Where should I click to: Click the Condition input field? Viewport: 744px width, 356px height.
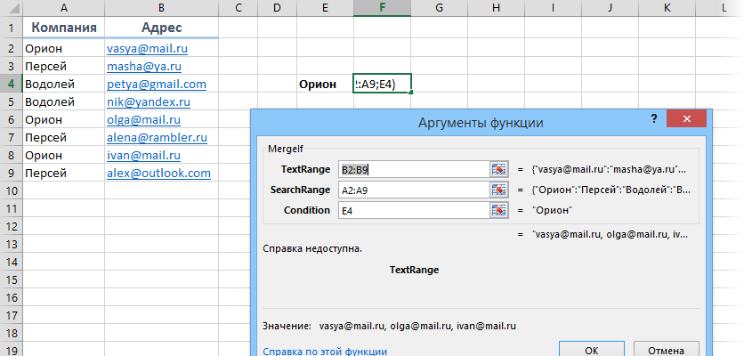point(411,210)
